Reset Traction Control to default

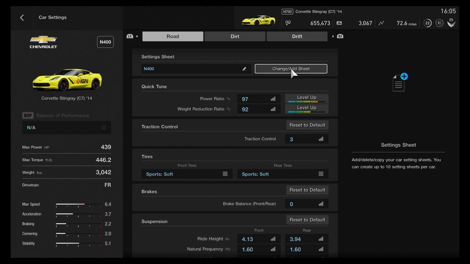pos(307,125)
